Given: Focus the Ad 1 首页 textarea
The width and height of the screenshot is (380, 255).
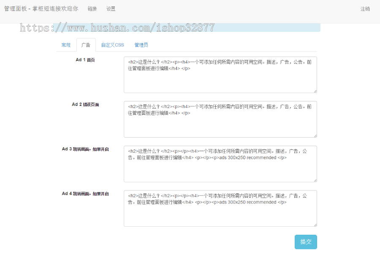Looking at the screenshot, I should pyautogui.click(x=220, y=75).
